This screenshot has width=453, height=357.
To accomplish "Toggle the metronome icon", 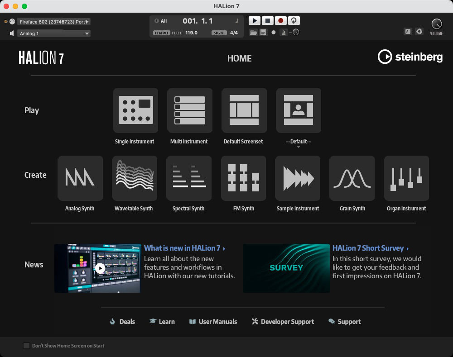I will 284,33.
